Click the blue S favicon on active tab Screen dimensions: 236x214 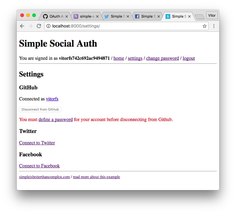coord(168,16)
